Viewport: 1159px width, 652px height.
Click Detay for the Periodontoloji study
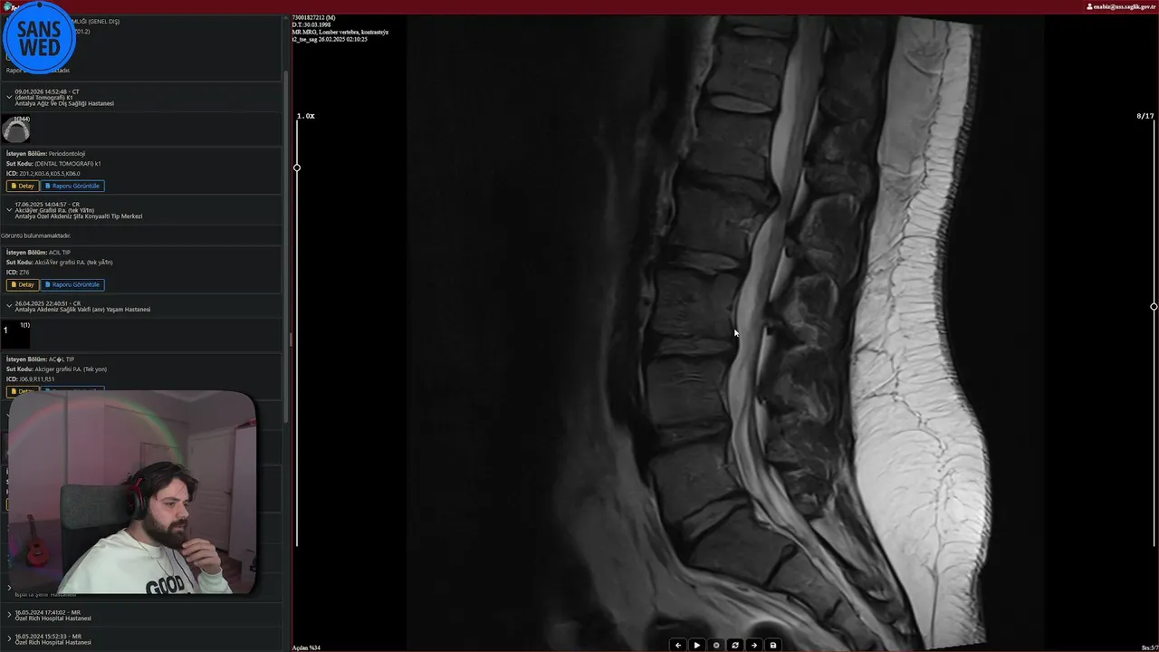pyautogui.click(x=23, y=186)
